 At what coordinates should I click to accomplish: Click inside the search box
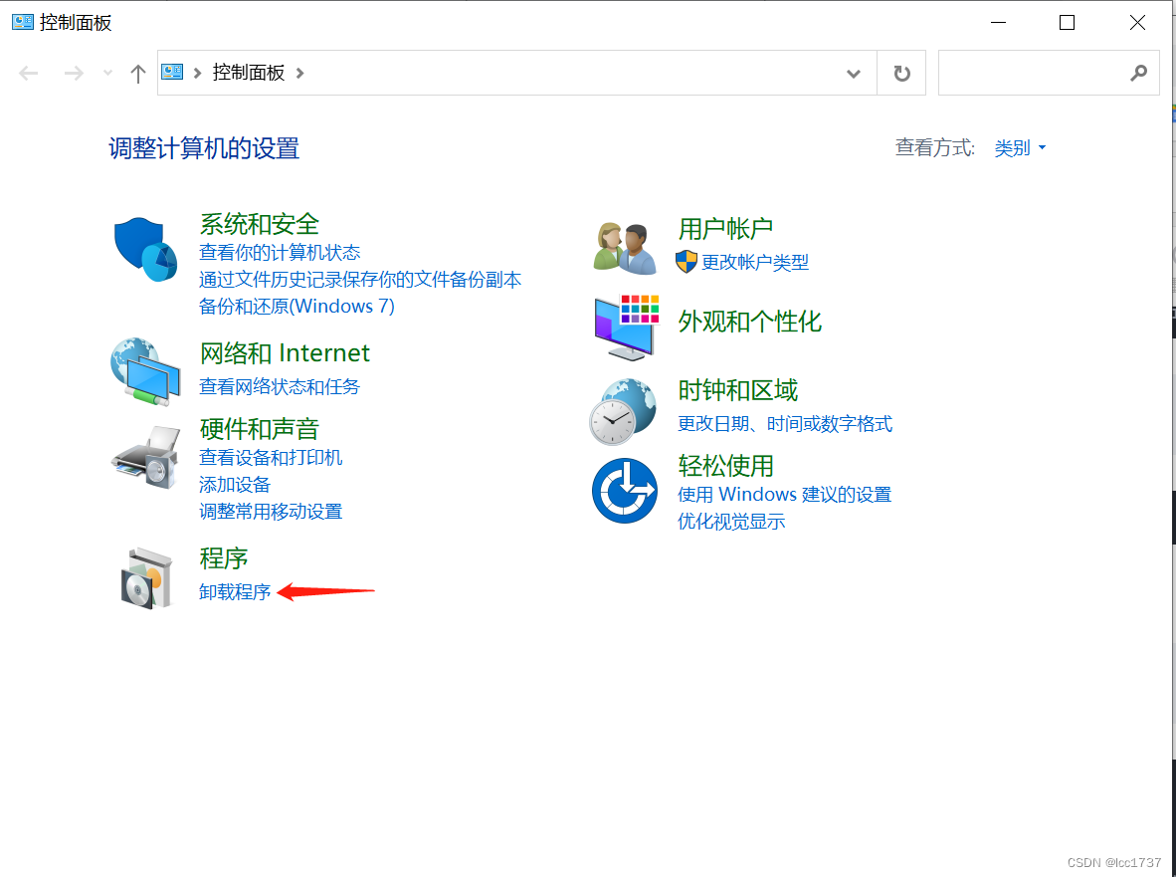pos(1035,73)
